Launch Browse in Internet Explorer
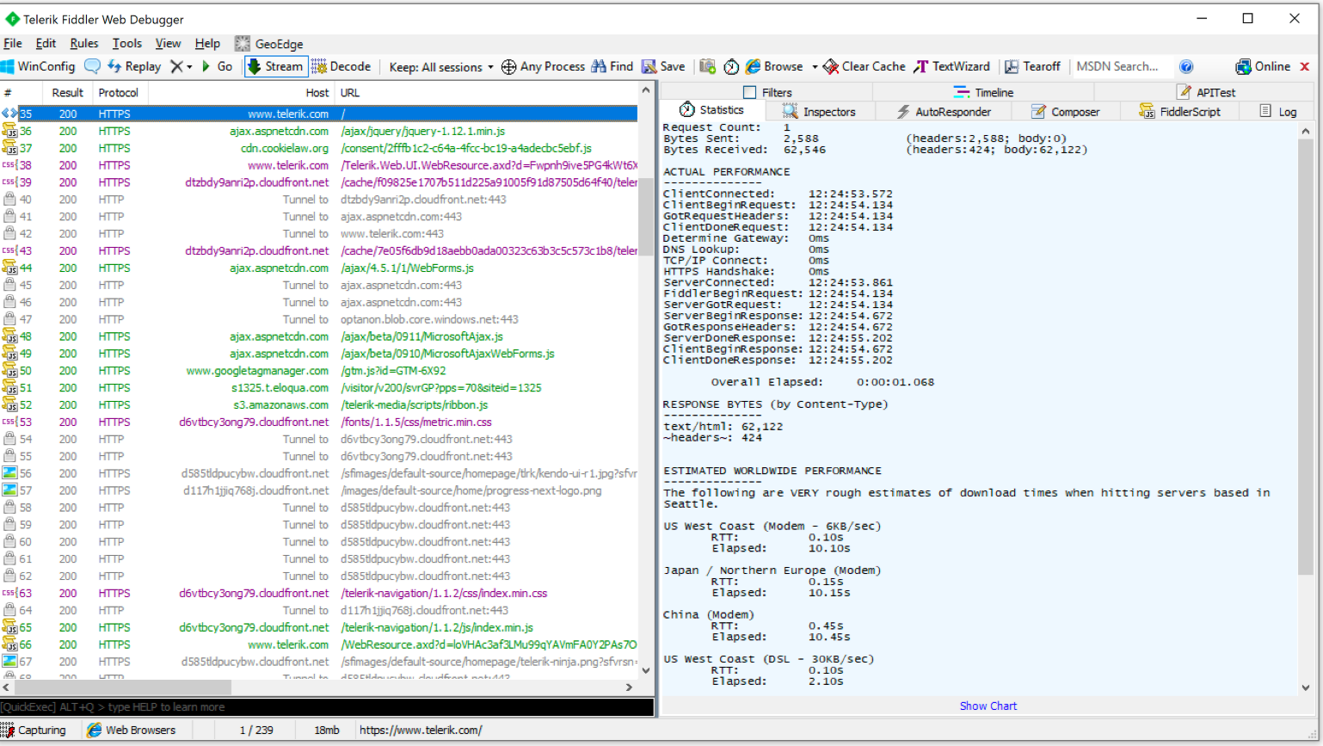Viewport: 1323px width, 746px height. click(774, 66)
